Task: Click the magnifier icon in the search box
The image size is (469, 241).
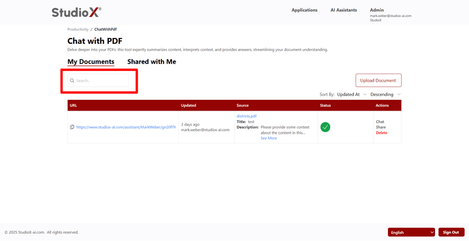Action: pyautogui.click(x=72, y=81)
